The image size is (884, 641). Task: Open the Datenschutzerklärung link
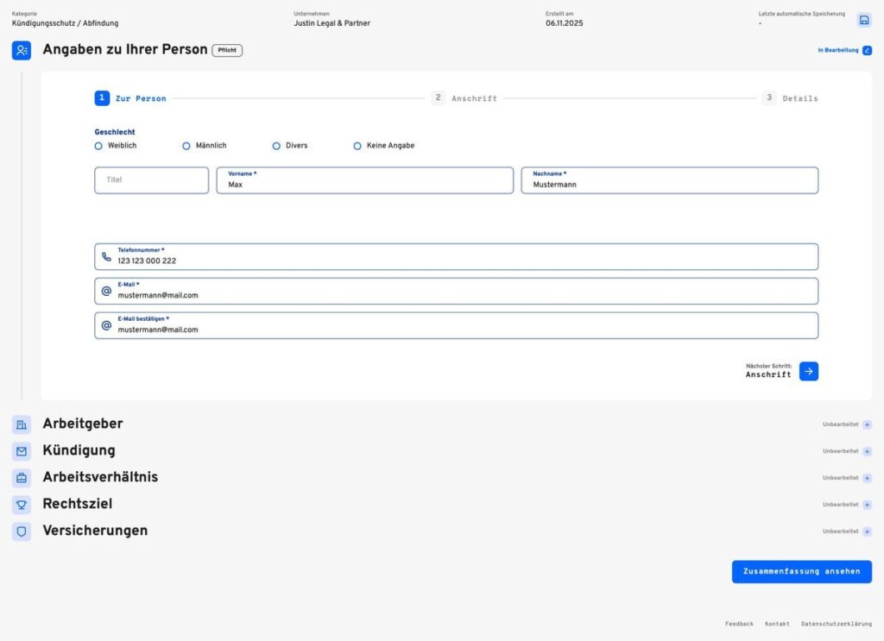tap(836, 624)
